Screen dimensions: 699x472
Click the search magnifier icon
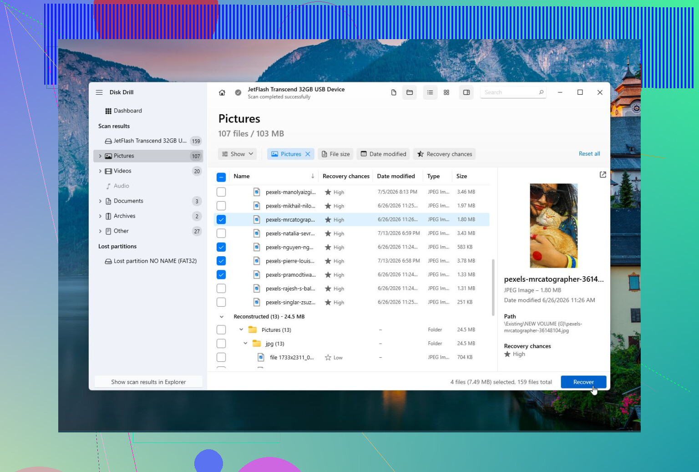(541, 92)
